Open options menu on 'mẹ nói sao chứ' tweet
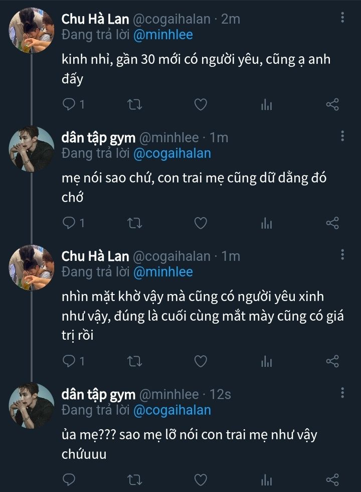Viewport: 361px width, 492px height. (x=342, y=137)
